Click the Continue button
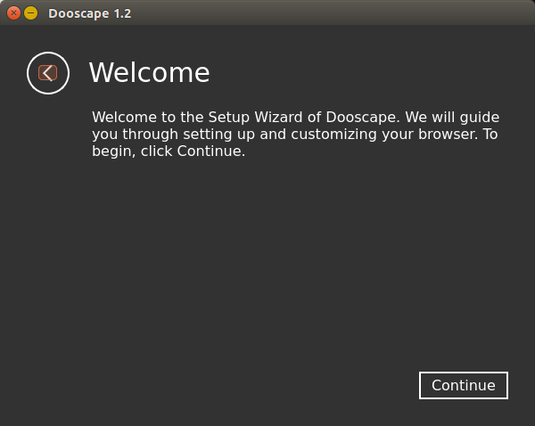 coord(464,385)
